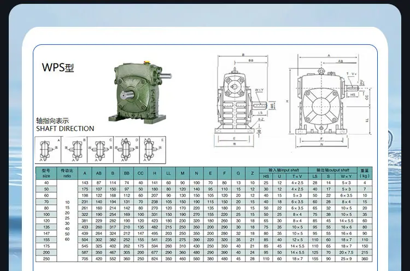Click the "W×Y" sub-header in the table

click(346, 176)
